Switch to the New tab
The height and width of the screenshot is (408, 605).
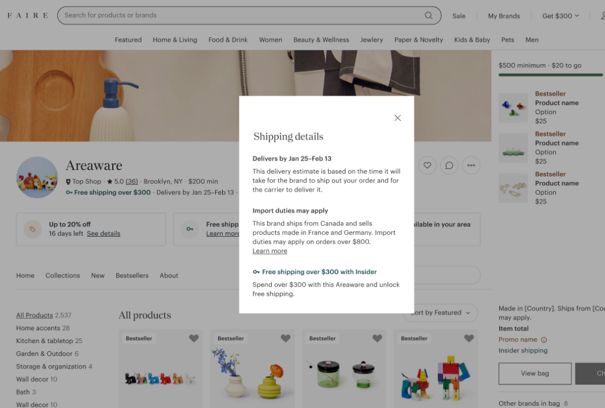(97, 275)
